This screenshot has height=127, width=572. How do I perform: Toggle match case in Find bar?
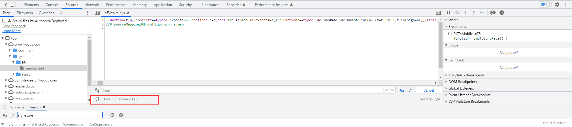coord(402,90)
